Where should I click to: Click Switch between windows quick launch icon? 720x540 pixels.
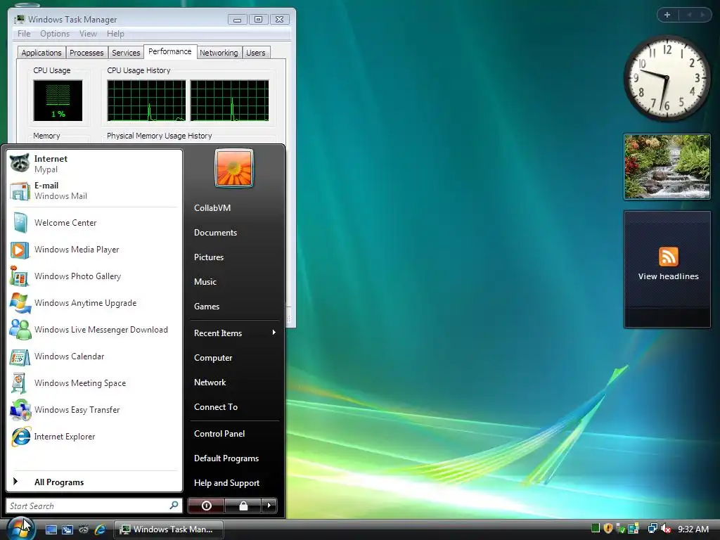[67, 529]
